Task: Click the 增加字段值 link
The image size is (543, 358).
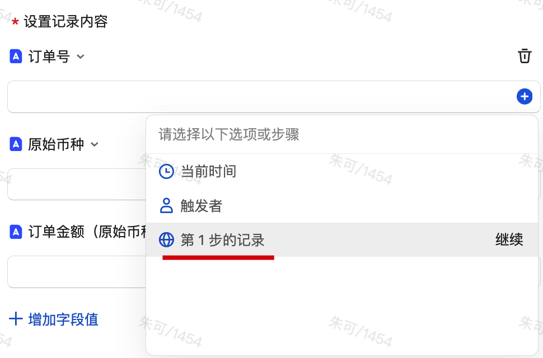Action: click(63, 319)
